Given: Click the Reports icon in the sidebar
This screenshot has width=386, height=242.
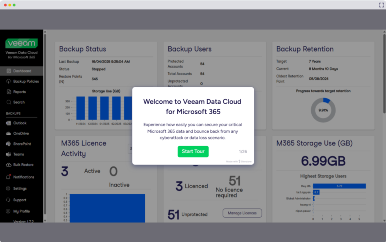Looking at the screenshot, I should [x=9, y=92].
